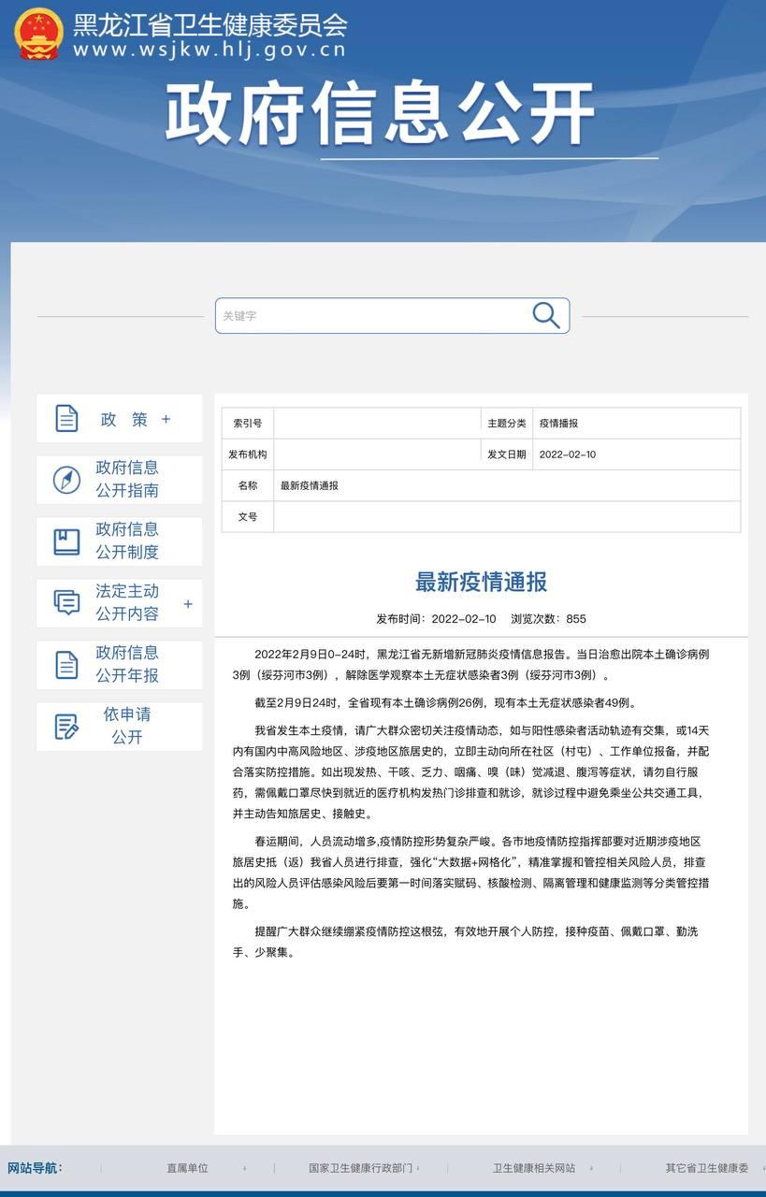Click the 发布机构 table label

(x=248, y=454)
